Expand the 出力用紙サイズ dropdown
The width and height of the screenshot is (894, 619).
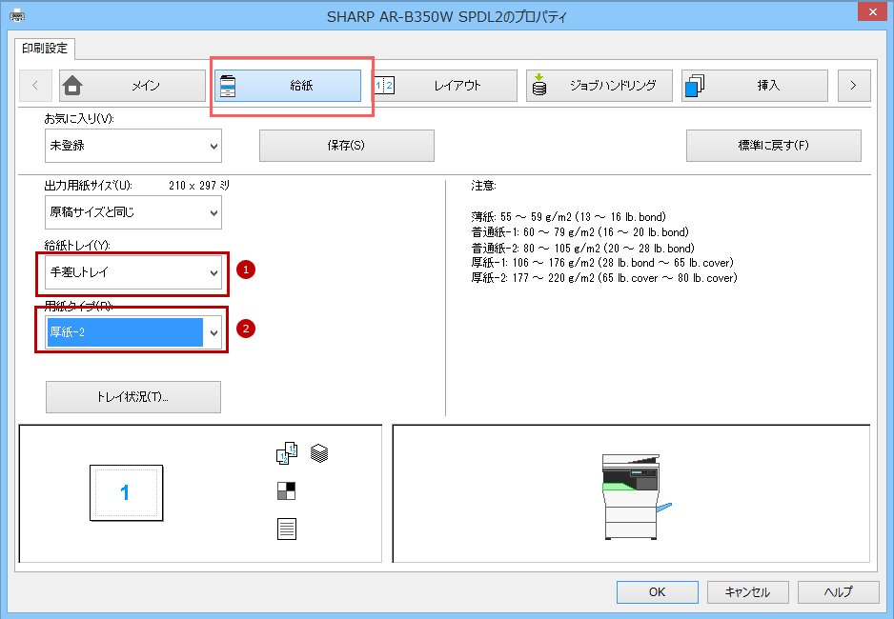pos(133,212)
